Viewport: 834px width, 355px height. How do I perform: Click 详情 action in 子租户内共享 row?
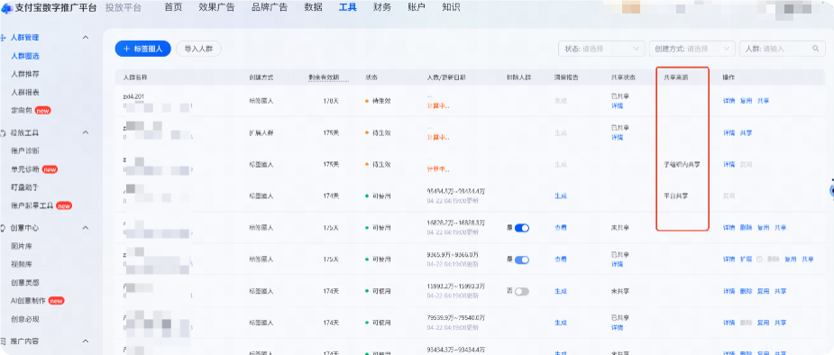tap(729, 165)
